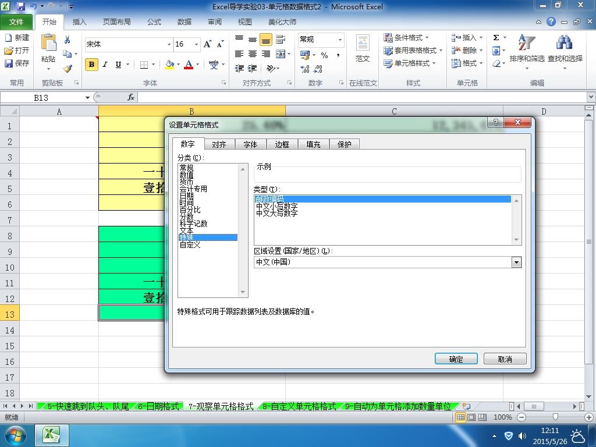
Task: Click the 打开 button
Action: (x=17, y=50)
